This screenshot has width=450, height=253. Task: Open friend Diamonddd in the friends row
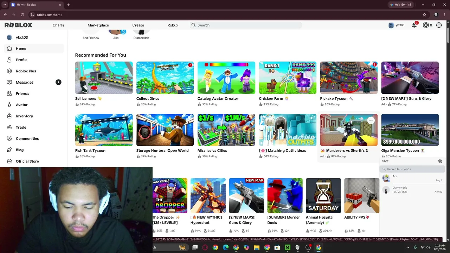pyautogui.click(x=141, y=35)
